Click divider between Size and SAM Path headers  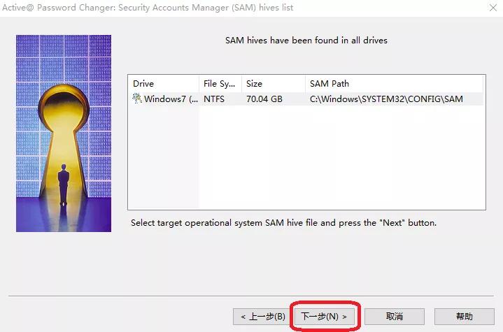tap(305, 84)
